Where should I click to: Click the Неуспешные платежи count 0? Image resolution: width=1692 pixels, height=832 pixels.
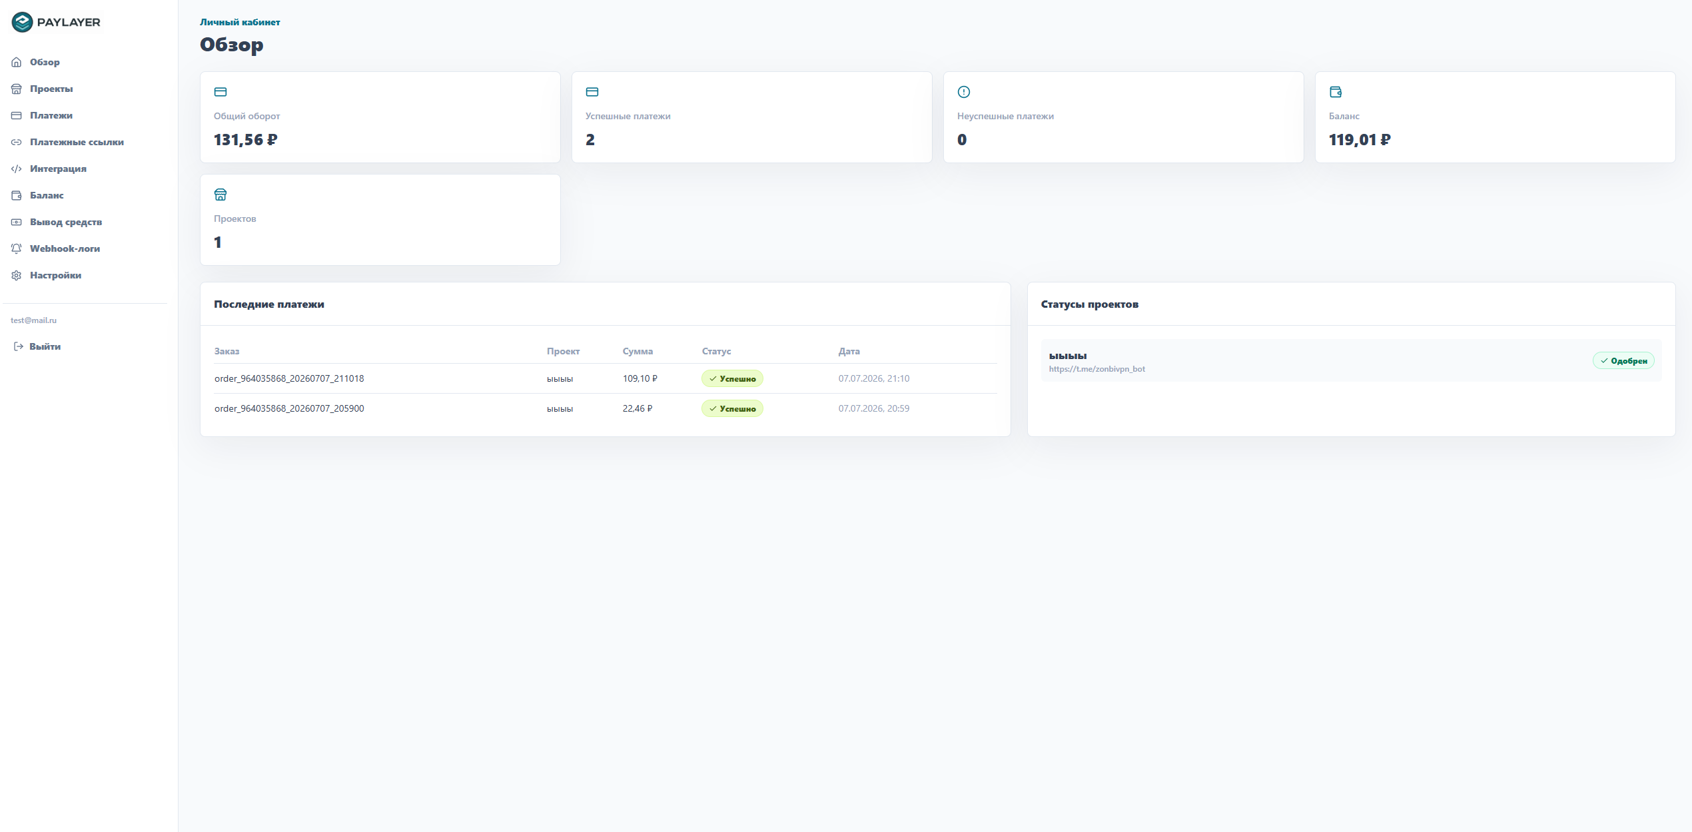click(962, 140)
